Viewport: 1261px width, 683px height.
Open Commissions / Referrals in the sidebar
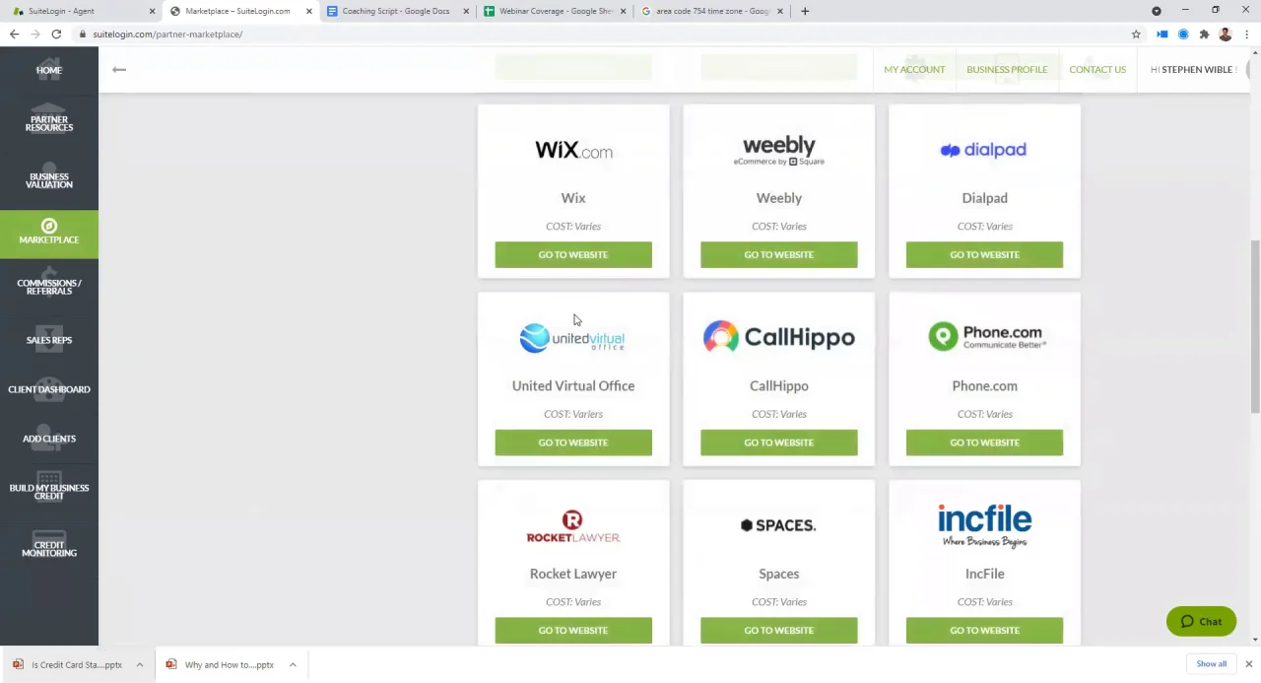49,287
